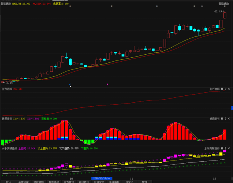
Task: Open help for 主力追踪 indicator
Action: coord(225,89)
